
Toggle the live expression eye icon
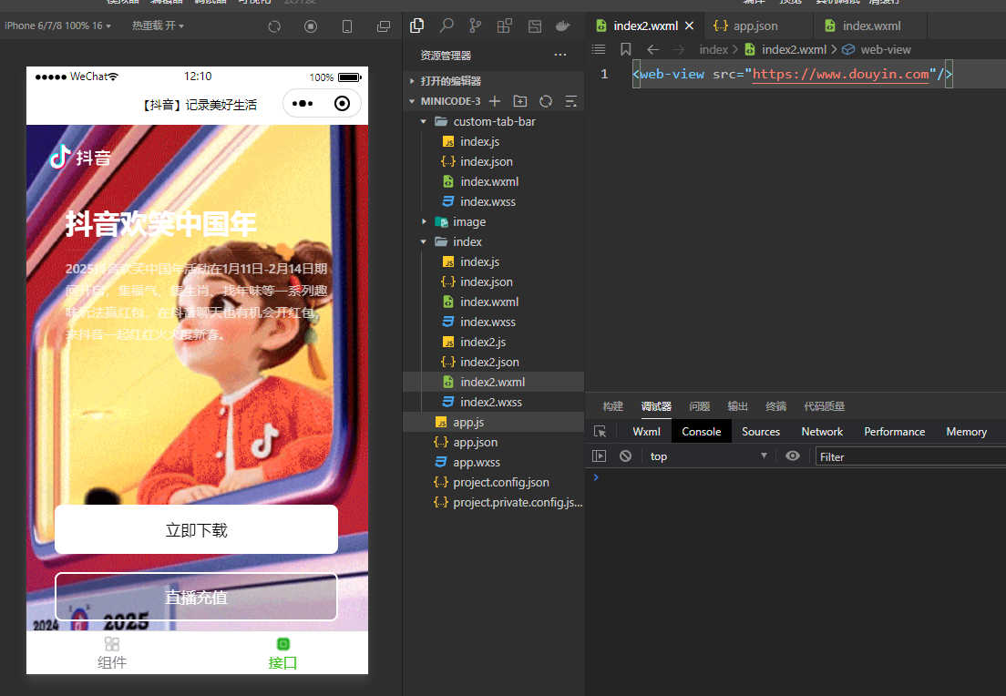click(x=793, y=456)
